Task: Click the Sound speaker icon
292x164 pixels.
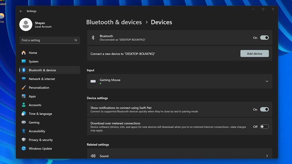Action: point(93,156)
